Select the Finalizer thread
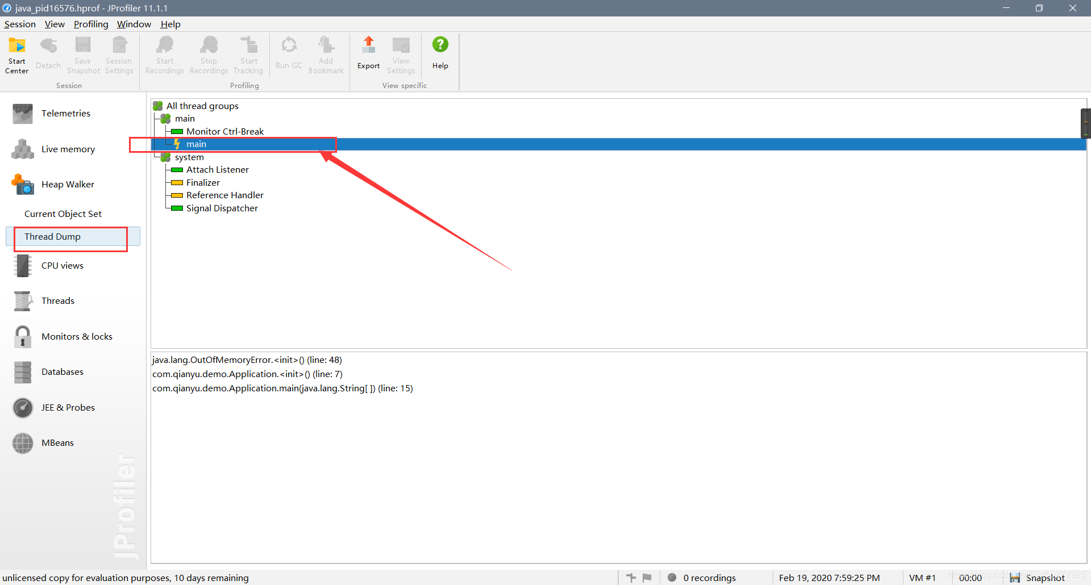The width and height of the screenshot is (1091, 585). point(203,183)
